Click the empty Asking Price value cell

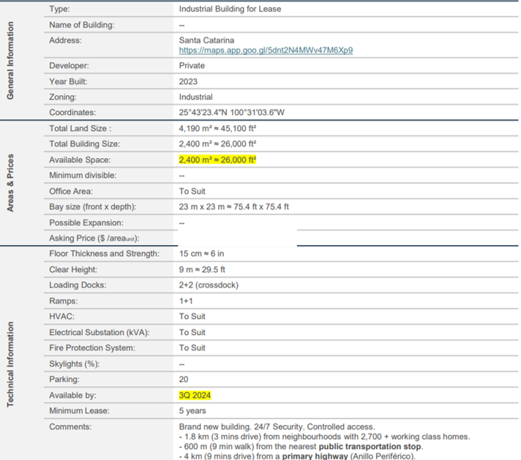point(237,238)
